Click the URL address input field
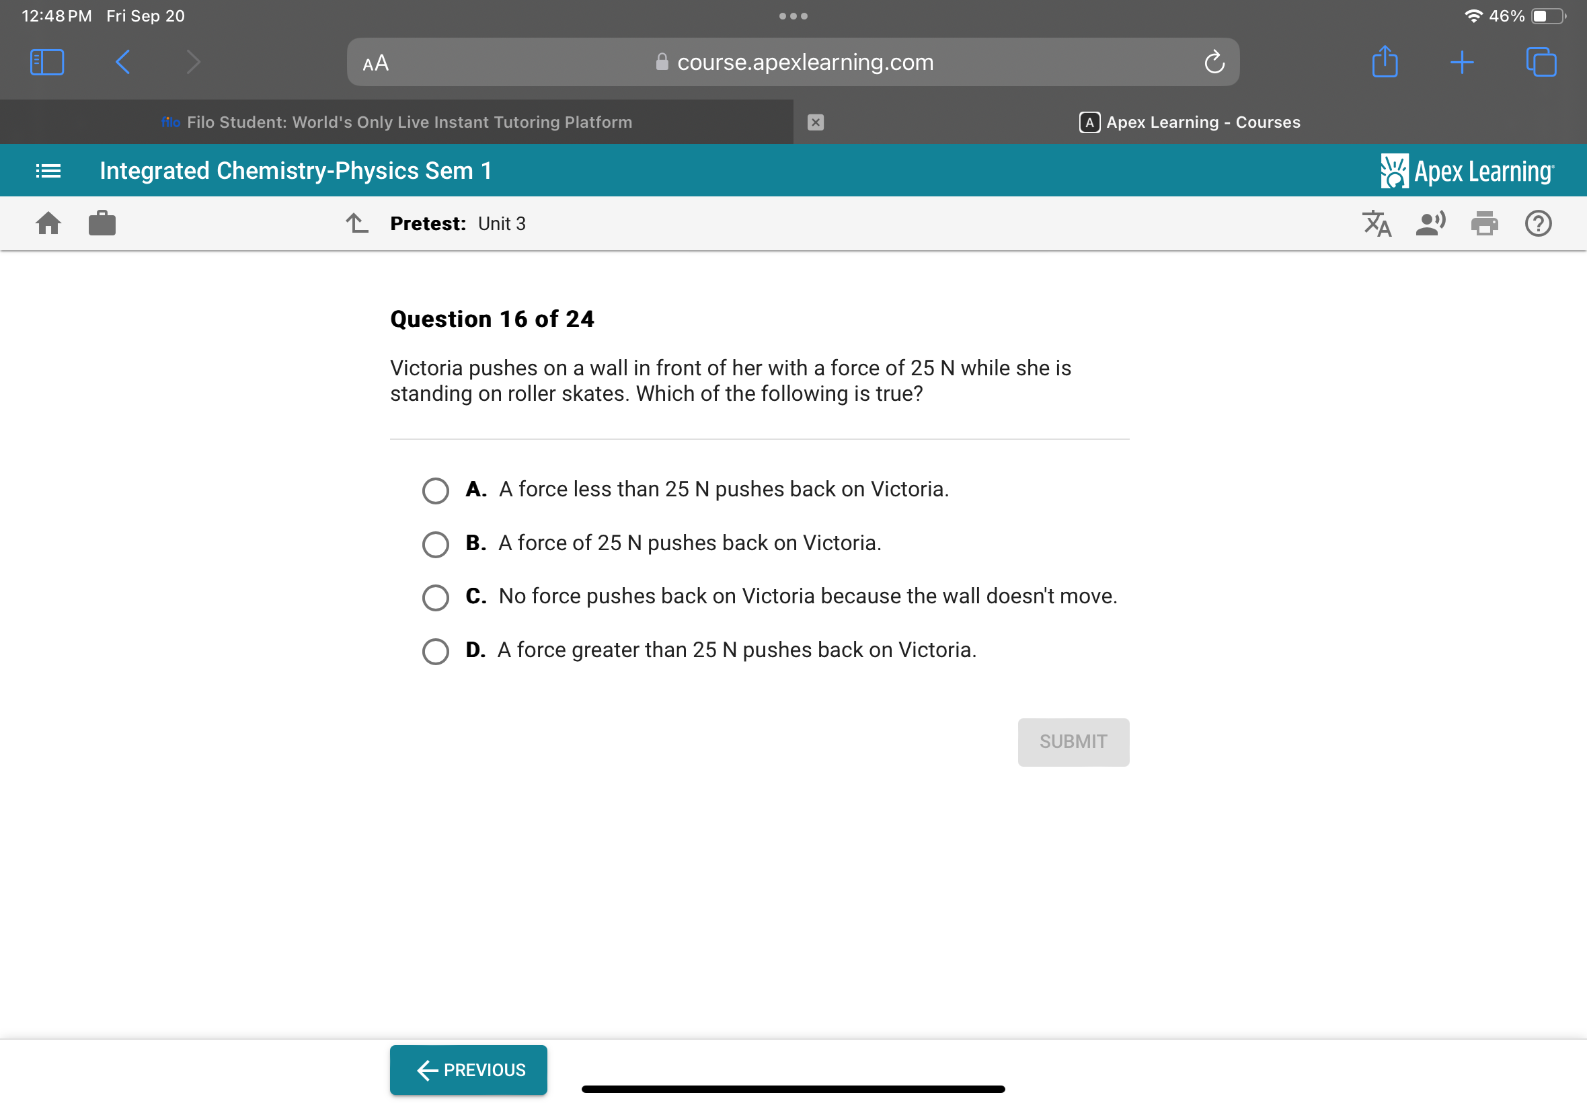Screen dimensions: 1587x1103 click(793, 63)
